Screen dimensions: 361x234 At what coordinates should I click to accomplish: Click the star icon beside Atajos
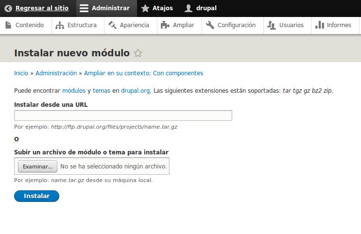point(145,8)
